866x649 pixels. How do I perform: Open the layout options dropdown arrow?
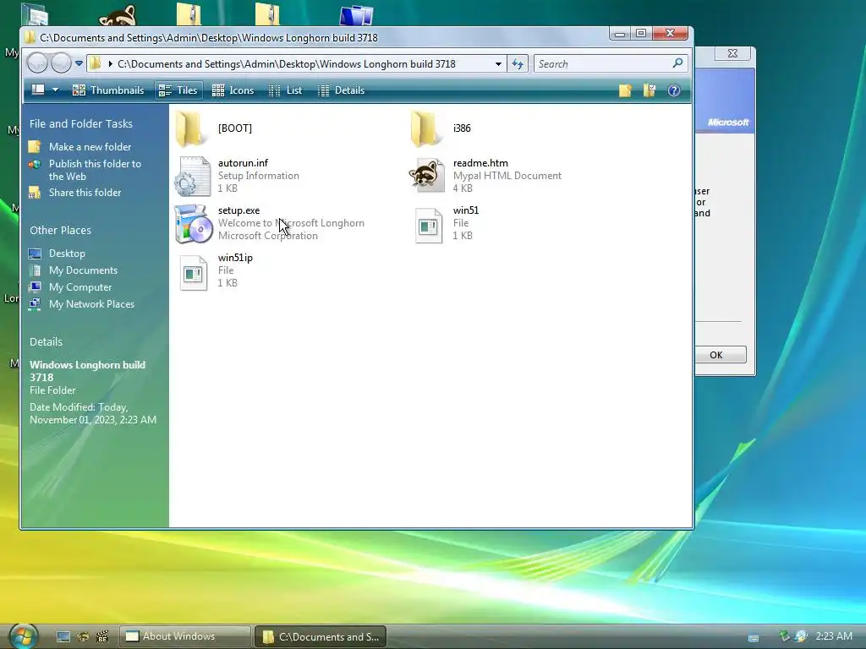pyautogui.click(x=55, y=90)
